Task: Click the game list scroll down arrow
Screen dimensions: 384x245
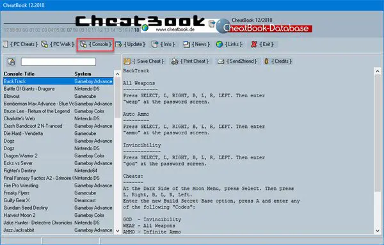Action: (118, 230)
